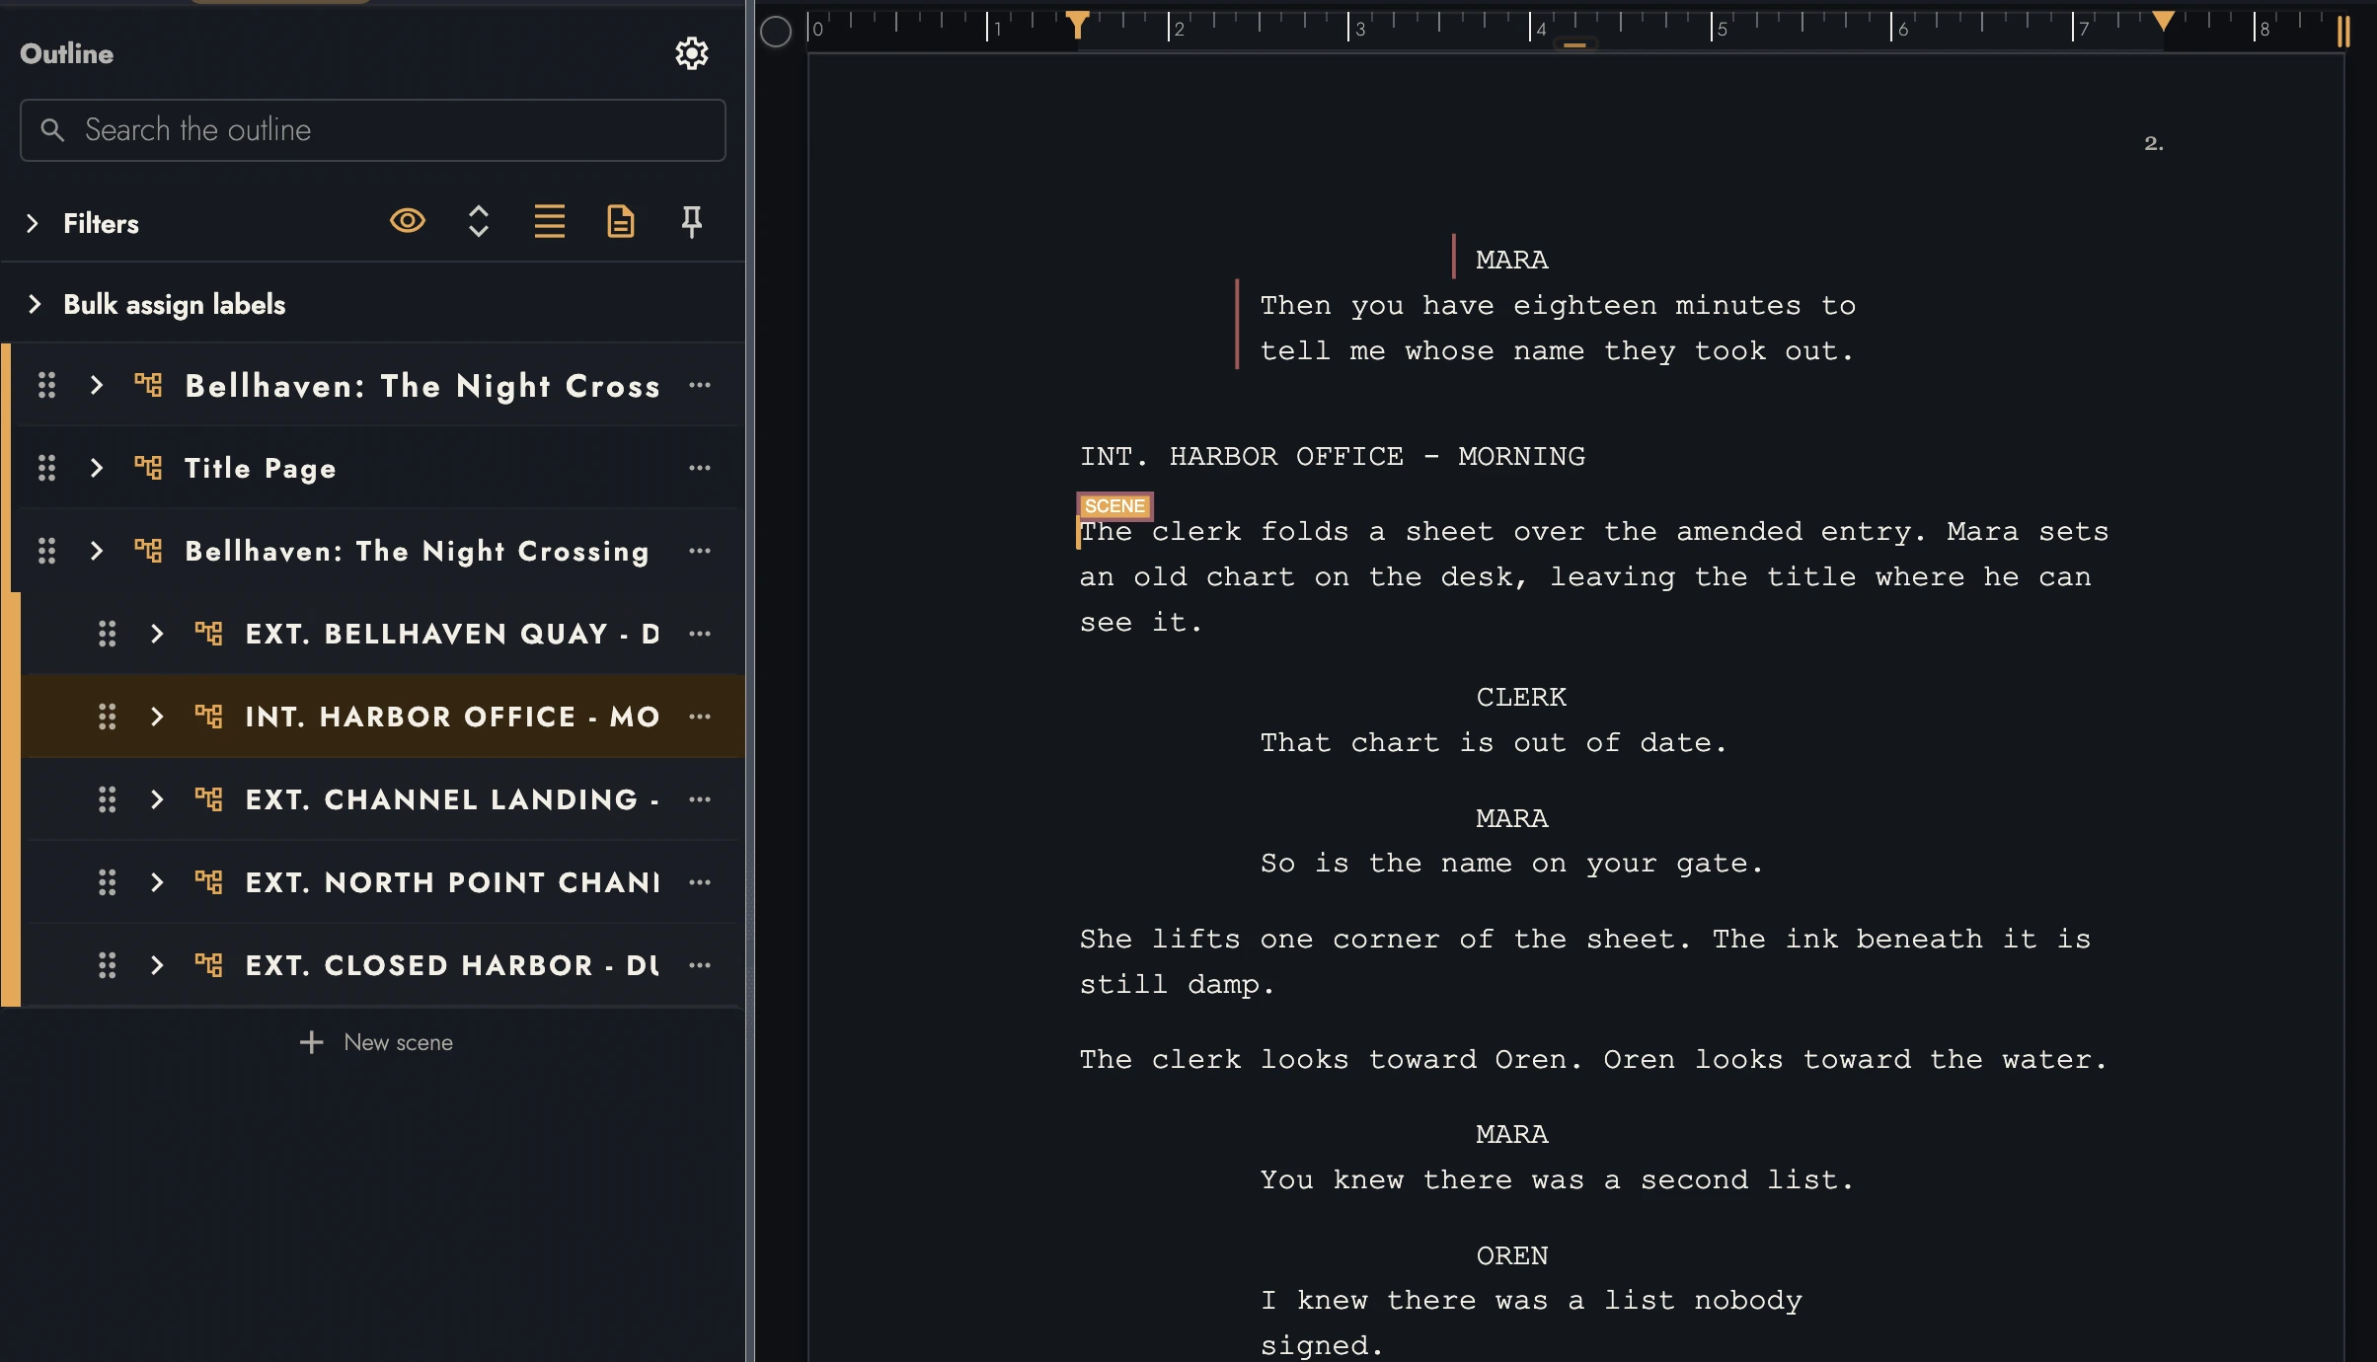Toggle the document page icon in the Filters row
Image resolution: width=2377 pixels, height=1362 pixels.
click(x=621, y=221)
